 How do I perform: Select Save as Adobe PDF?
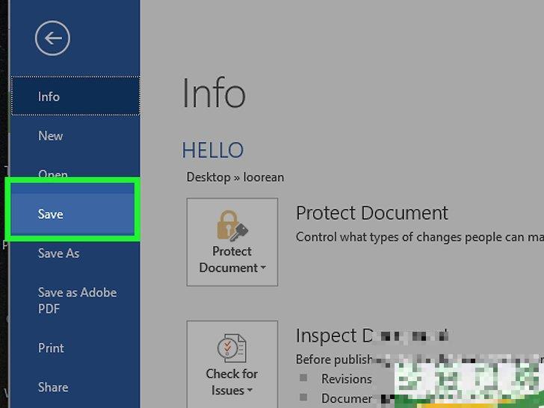[77, 300]
